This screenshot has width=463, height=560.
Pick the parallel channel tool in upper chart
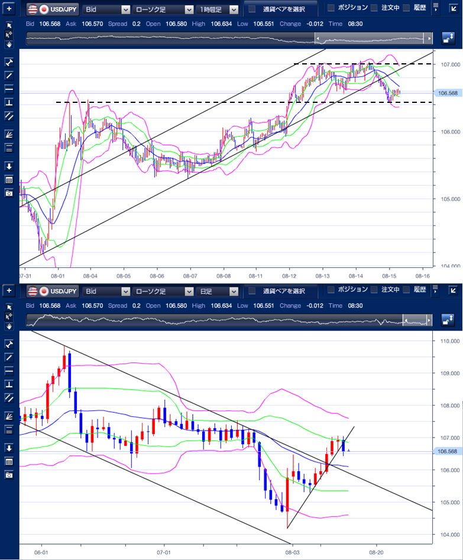point(9,116)
